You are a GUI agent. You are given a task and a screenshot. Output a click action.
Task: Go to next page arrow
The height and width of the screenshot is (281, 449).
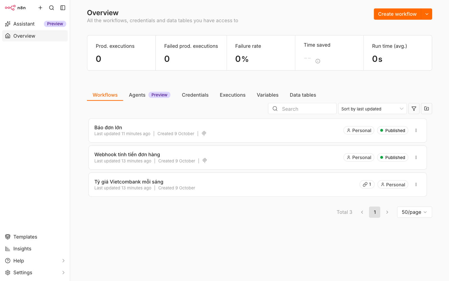click(x=387, y=212)
